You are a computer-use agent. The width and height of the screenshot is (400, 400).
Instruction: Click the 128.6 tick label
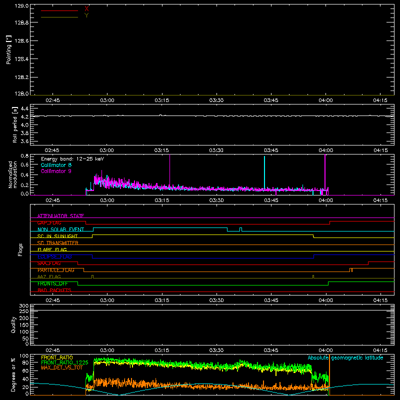click(21, 41)
